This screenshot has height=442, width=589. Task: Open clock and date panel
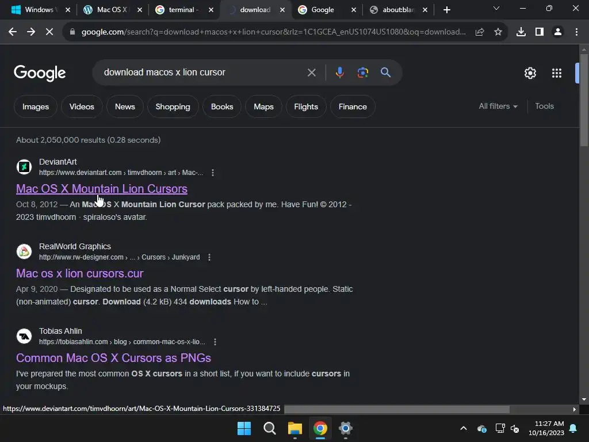(546, 428)
